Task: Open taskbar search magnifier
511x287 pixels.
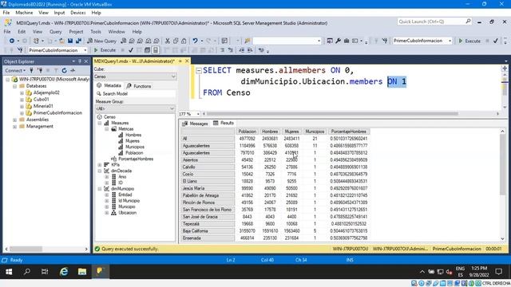Action: pyautogui.click(x=27, y=272)
